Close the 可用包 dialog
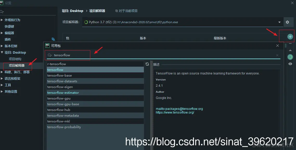 point(278,46)
